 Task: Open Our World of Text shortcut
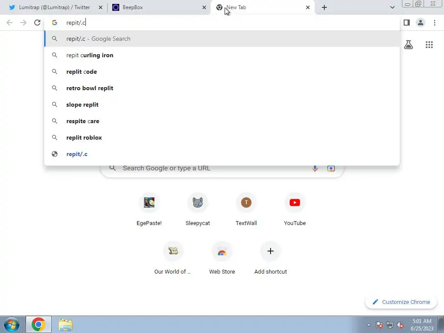(x=173, y=258)
